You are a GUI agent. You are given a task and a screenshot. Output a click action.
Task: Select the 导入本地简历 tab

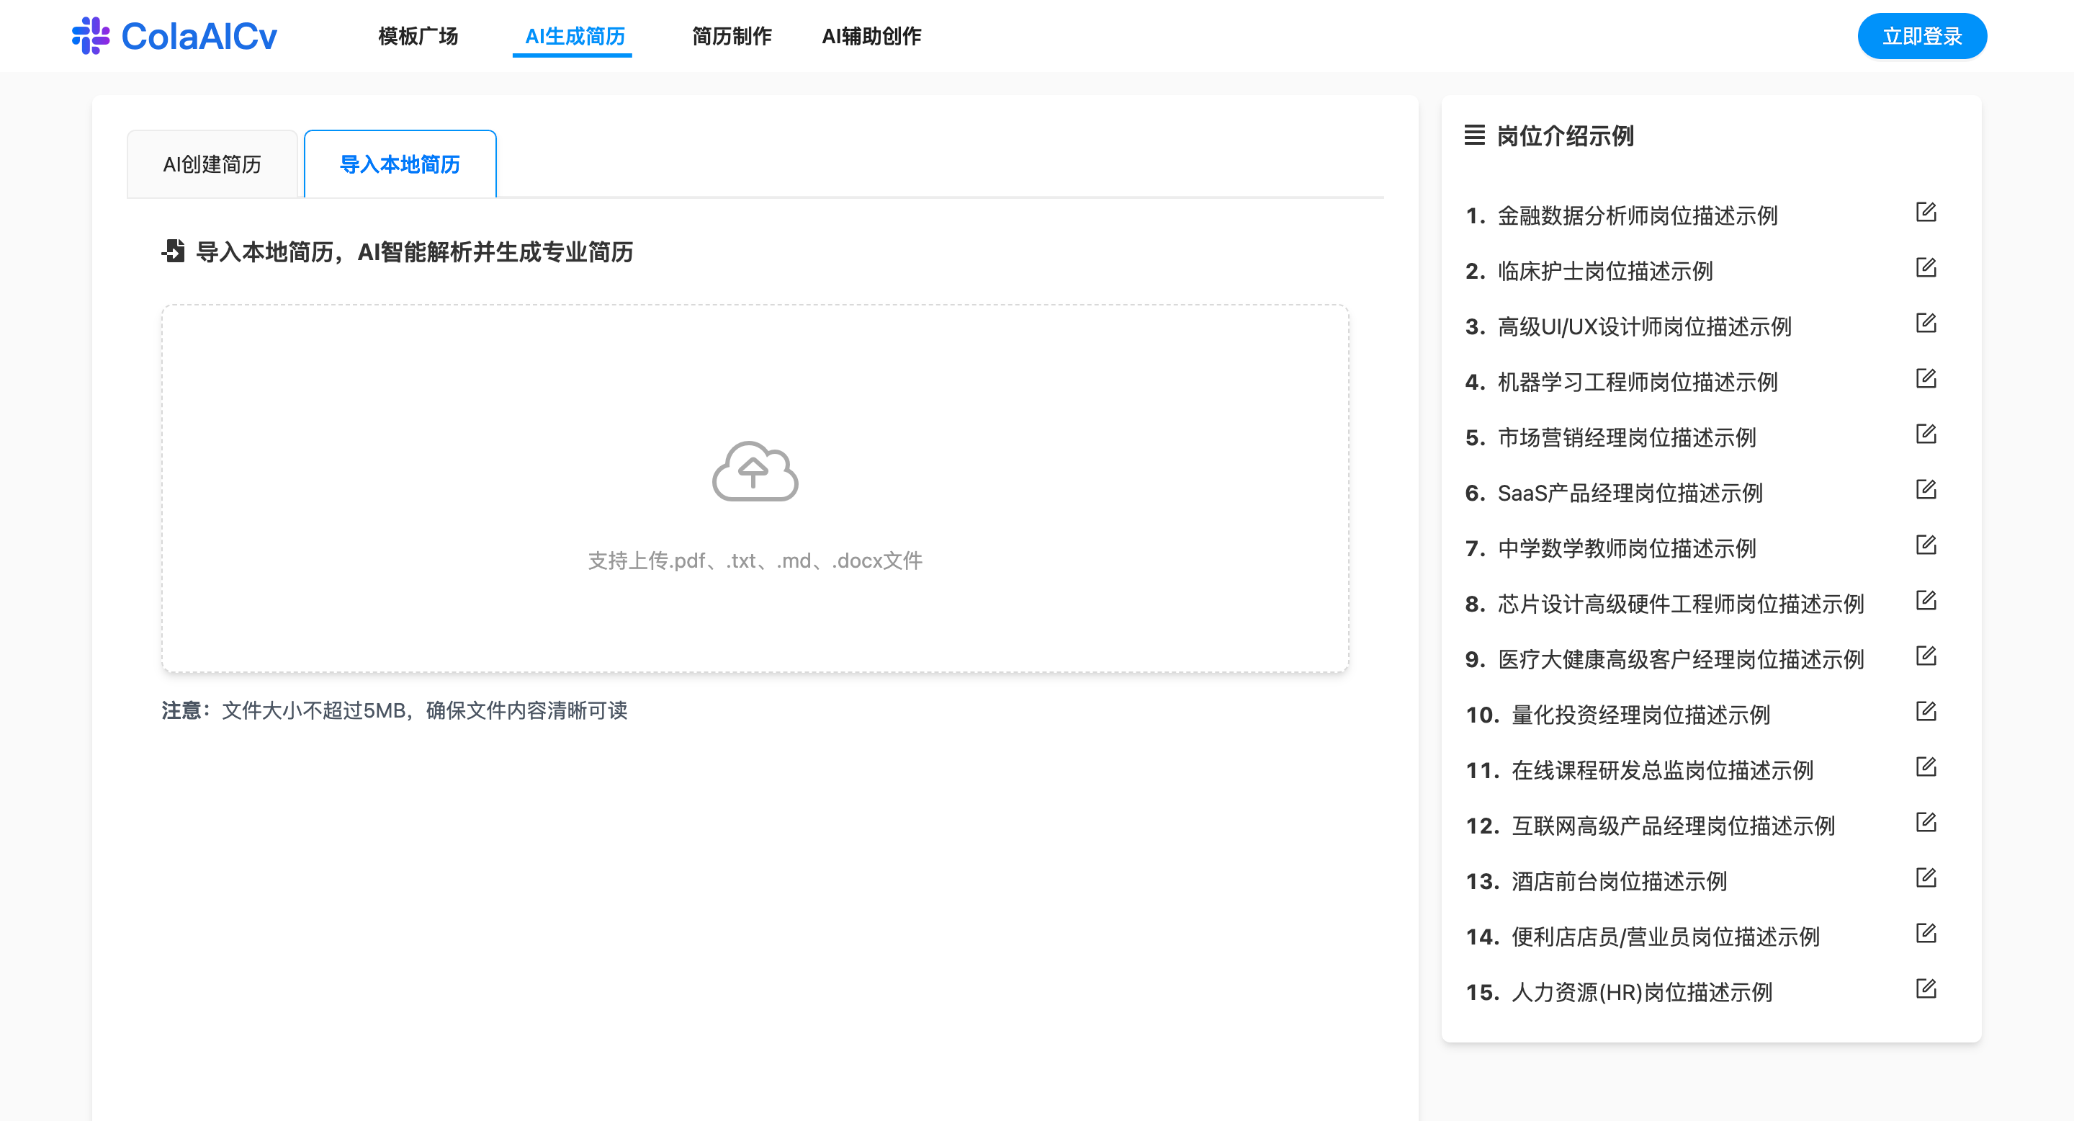[400, 164]
